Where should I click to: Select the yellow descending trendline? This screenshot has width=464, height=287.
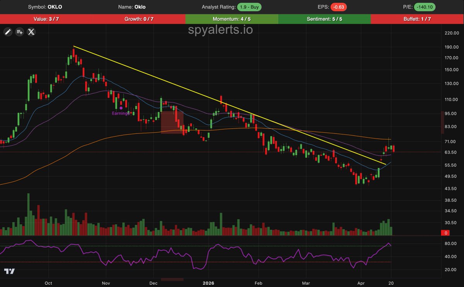(x=230, y=105)
